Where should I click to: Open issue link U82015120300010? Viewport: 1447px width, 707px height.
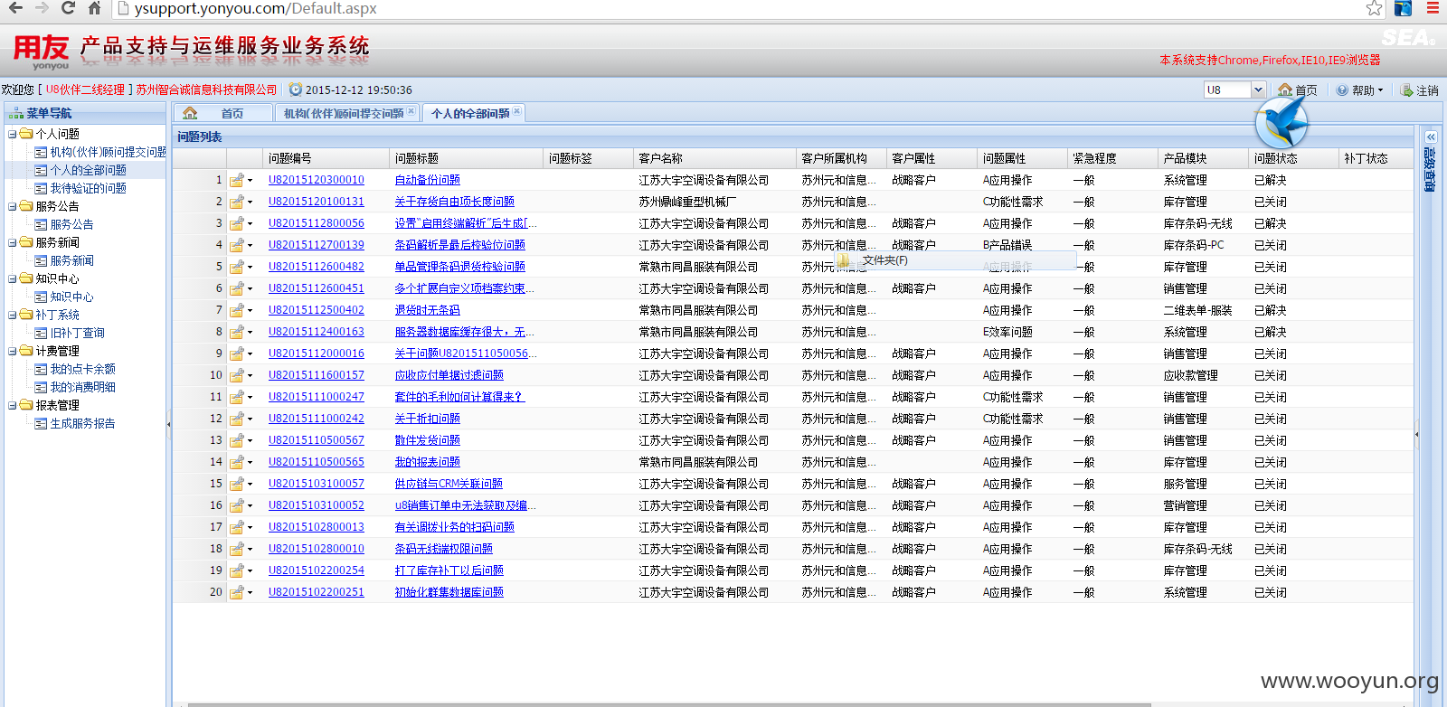coord(316,180)
